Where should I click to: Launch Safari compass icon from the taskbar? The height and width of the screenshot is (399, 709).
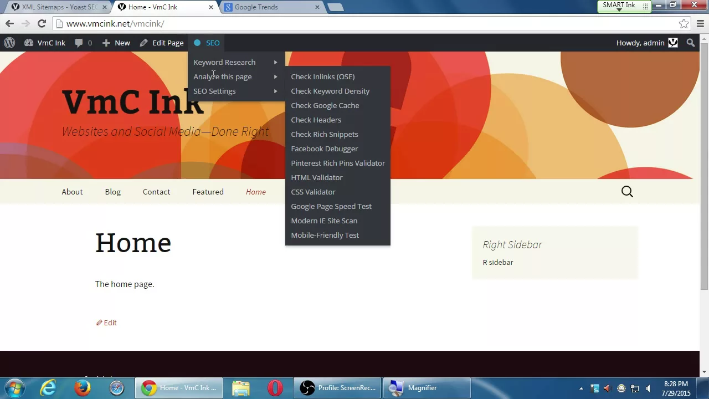(116, 388)
